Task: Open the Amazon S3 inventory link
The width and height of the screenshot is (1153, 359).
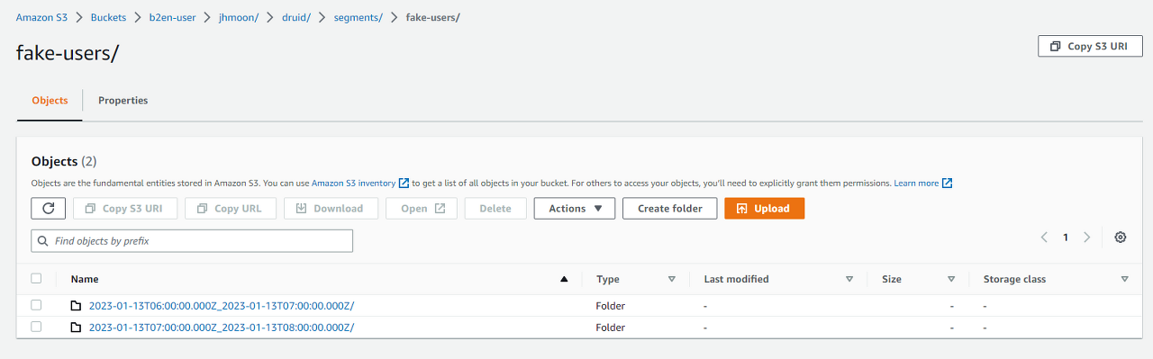Action: click(x=353, y=184)
